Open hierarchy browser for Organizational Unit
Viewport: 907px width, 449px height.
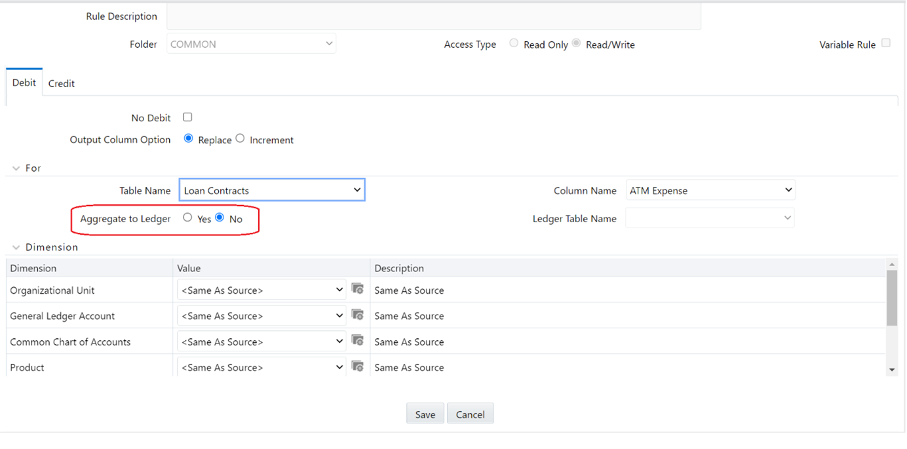pos(358,289)
